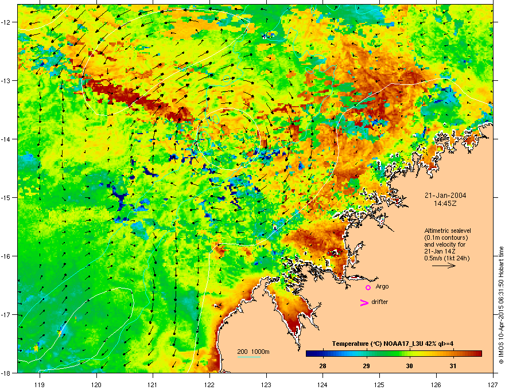The height and width of the screenshot is (390, 505).
Task: Click the latitude axis label -14
Action: click(x=6, y=139)
